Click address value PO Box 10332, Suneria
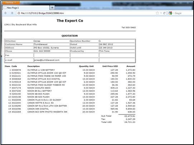This screenshot has width=194, height=145. [46, 47]
